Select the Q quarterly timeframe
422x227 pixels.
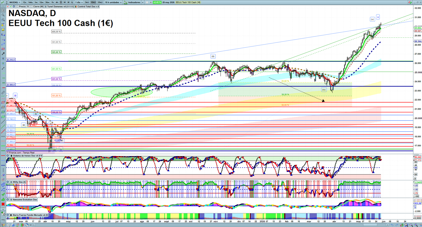[72, 2]
